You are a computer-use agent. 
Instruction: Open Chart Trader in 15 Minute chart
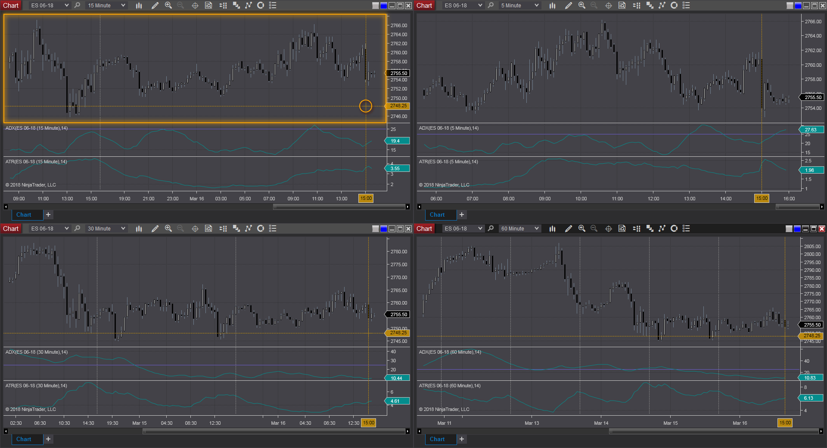click(x=223, y=6)
